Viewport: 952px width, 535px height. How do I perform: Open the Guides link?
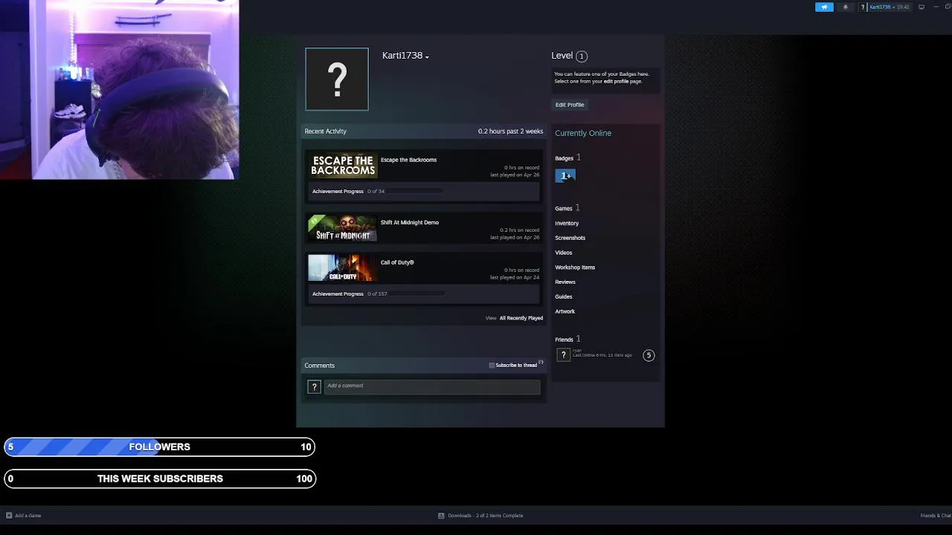[x=564, y=297]
